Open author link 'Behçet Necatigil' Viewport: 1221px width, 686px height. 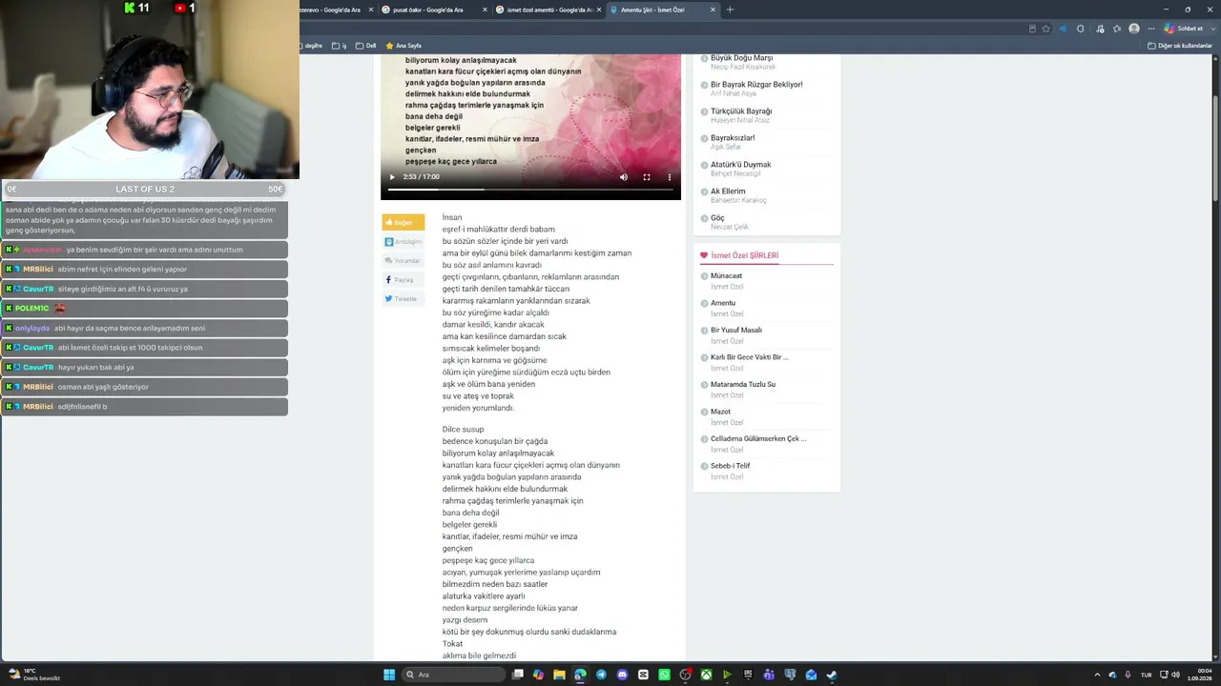735,173
